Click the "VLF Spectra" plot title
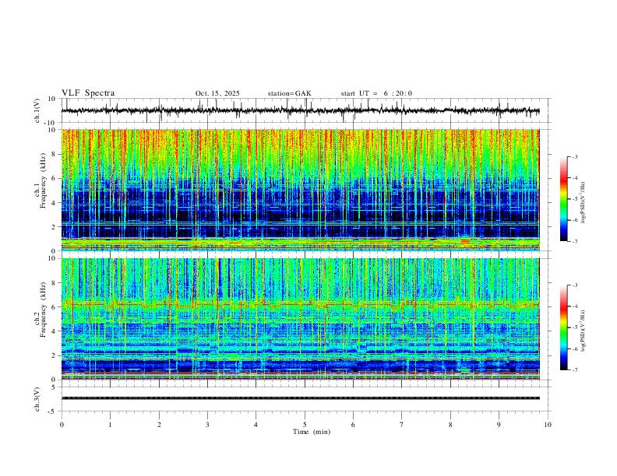The height and width of the screenshot is (476, 617). pyautogui.click(x=88, y=93)
